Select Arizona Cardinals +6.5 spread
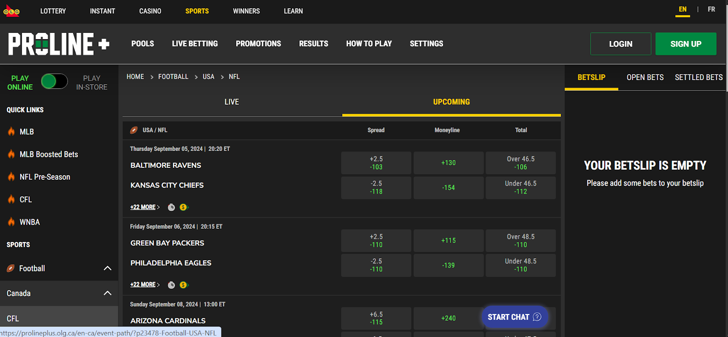The image size is (728, 337). (376, 318)
